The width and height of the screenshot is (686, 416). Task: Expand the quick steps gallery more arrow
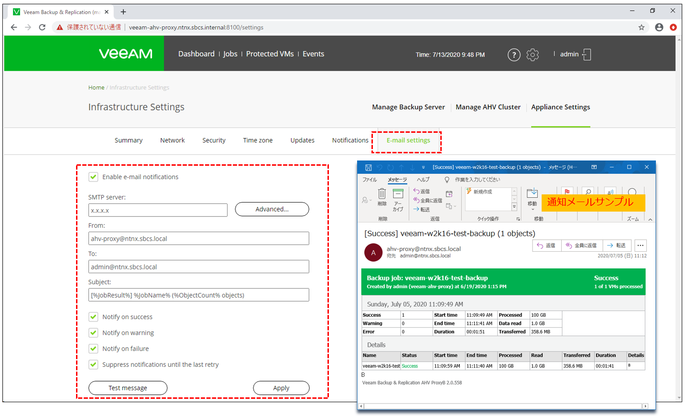(x=514, y=207)
